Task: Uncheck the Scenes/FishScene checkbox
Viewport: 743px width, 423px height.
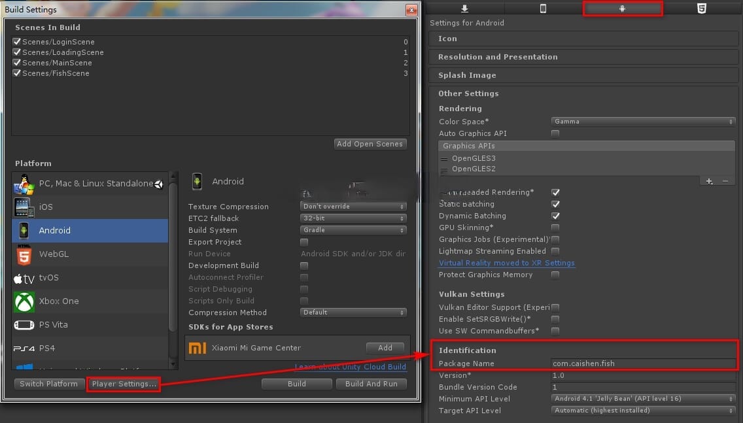Action: (x=16, y=73)
